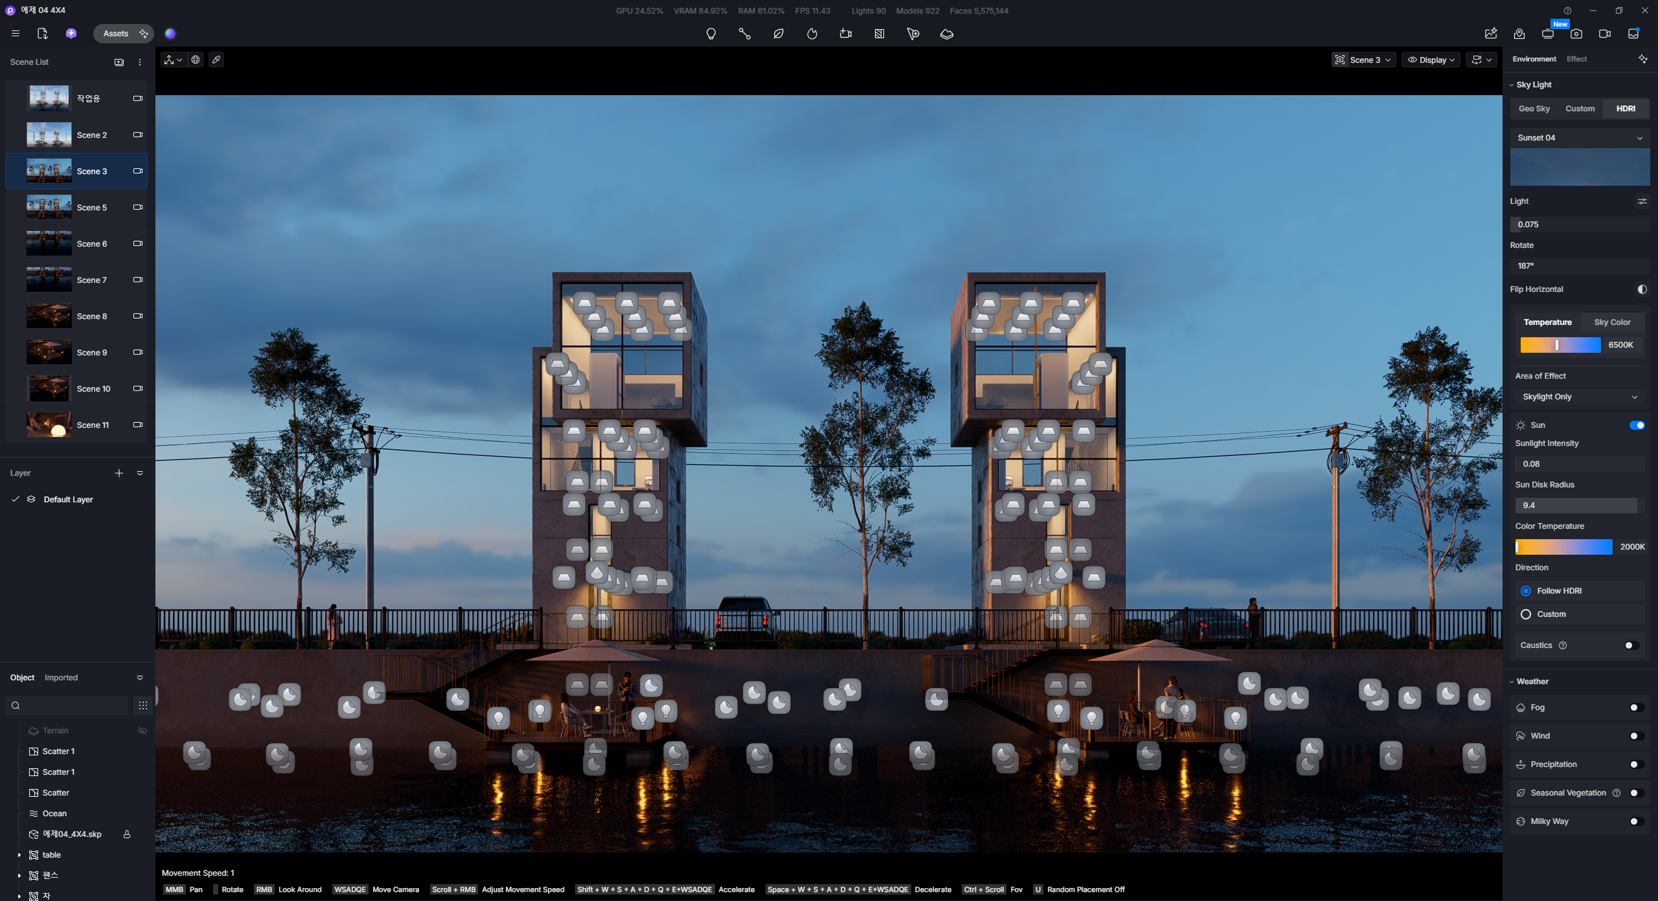Open the path tool in top toolbar
This screenshot has width=1658, height=901.
point(744,34)
